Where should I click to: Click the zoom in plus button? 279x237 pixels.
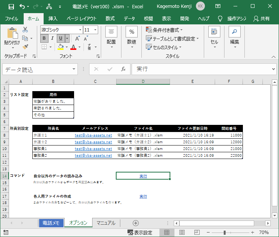[x=252, y=232]
